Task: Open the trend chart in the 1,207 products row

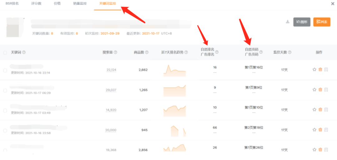Action: [174, 110]
